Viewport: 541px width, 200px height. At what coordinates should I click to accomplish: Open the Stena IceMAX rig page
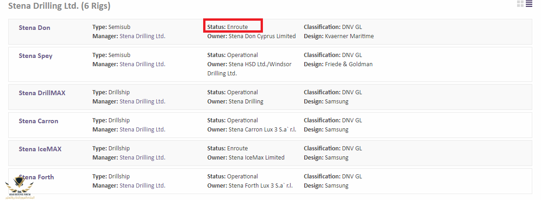[40, 149]
